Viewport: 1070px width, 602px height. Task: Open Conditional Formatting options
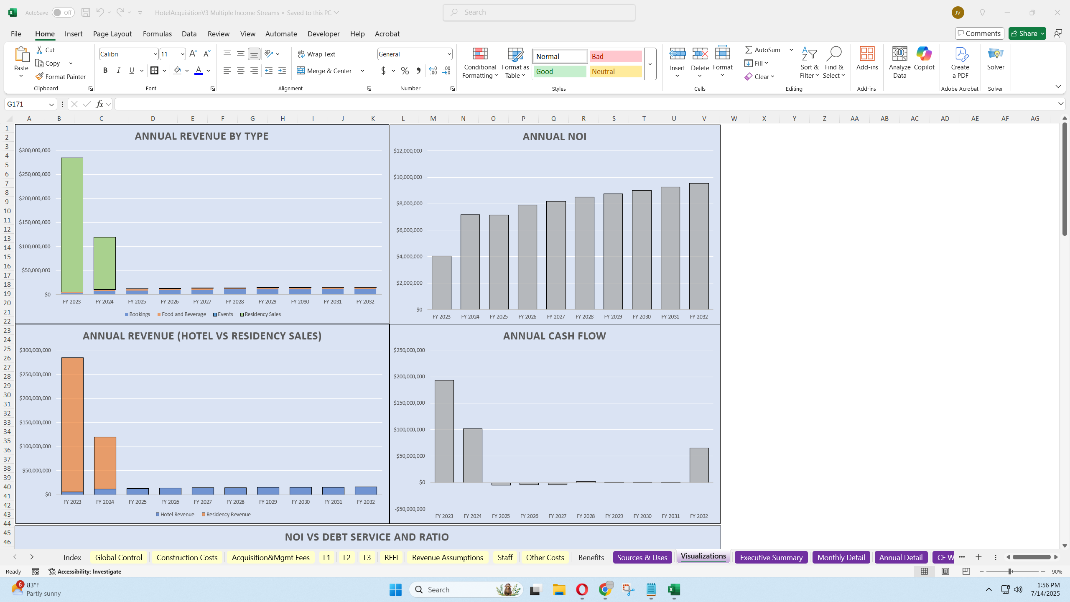(479, 64)
